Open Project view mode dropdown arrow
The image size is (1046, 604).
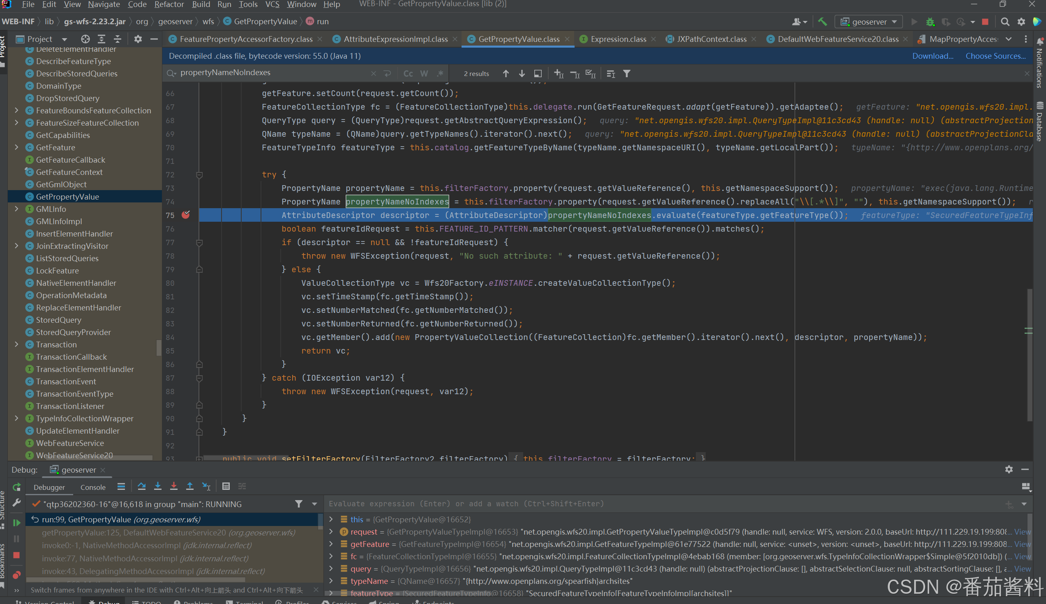(x=65, y=39)
